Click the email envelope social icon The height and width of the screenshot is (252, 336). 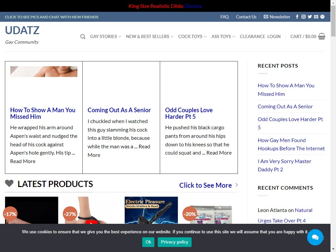pyautogui.click(x=316, y=17)
